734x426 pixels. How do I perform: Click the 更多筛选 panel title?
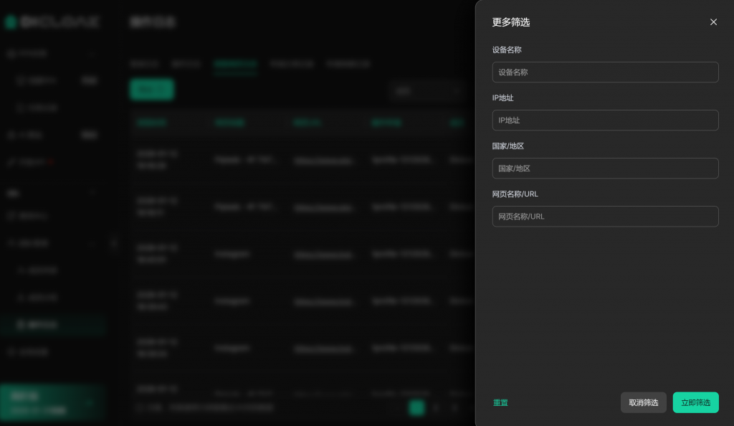tap(511, 22)
